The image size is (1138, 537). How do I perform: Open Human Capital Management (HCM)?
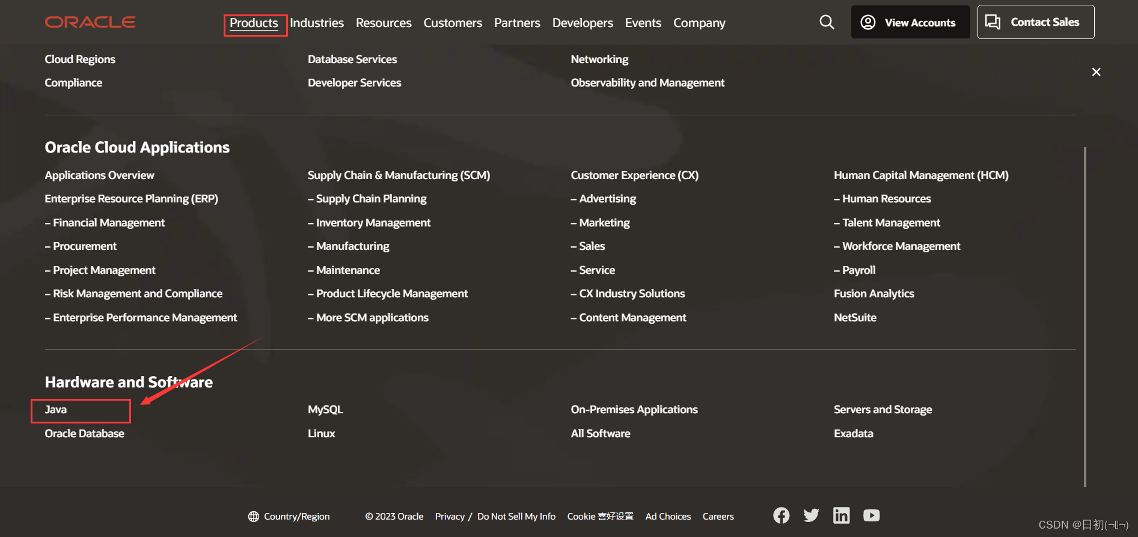(x=921, y=175)
